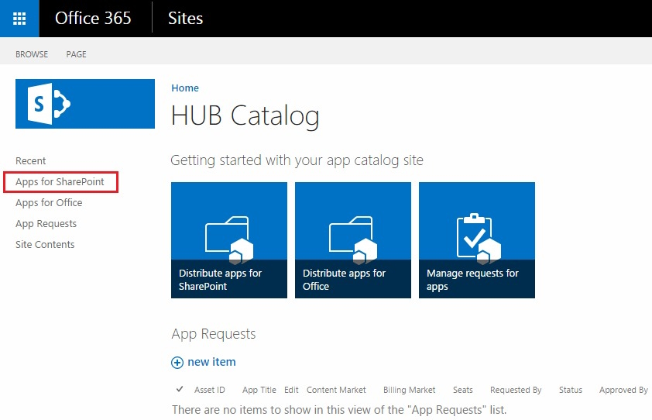This screenshot has height=420, width=652.
Task: Click the HUB Catalog page title
Action: point(245,115)
